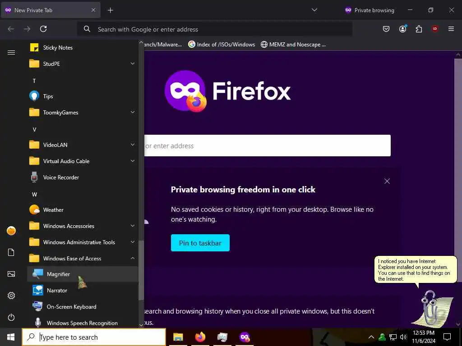This screenshot has width=462, height=346.
Task: Go forward in Firefox
Action: coord(27,29)
